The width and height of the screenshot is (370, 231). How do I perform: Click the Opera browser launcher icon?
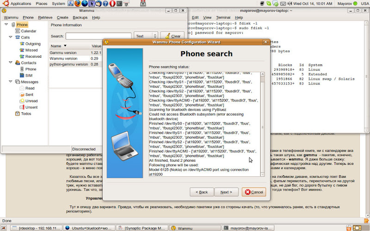pos(112,3)
